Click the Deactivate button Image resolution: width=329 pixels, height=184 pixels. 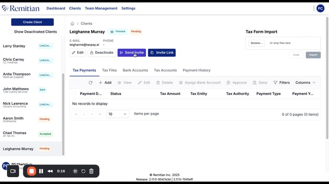102,53
